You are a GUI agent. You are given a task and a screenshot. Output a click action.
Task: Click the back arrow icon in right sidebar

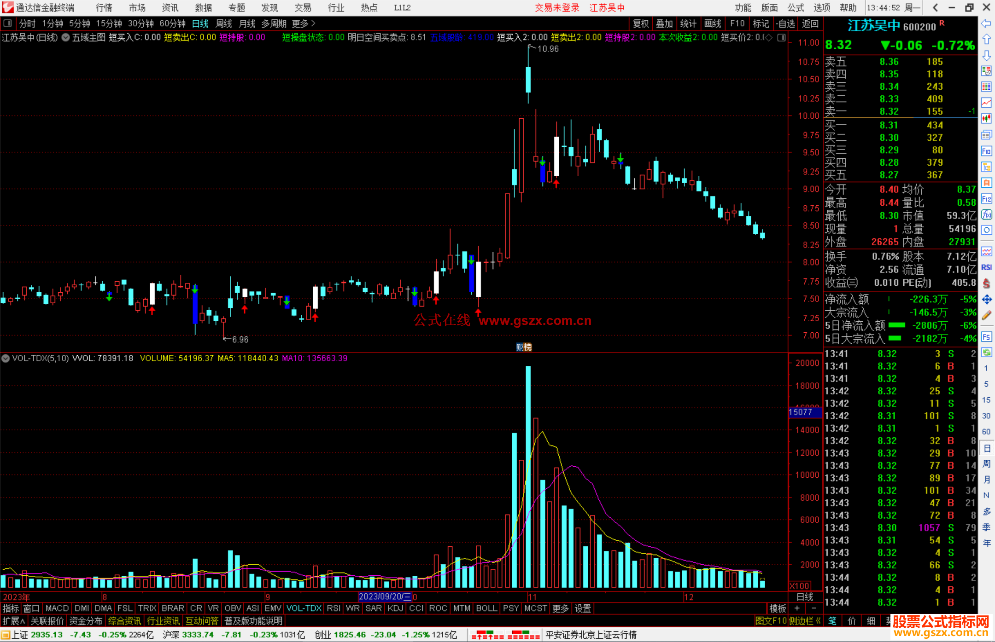pos(986,23)
